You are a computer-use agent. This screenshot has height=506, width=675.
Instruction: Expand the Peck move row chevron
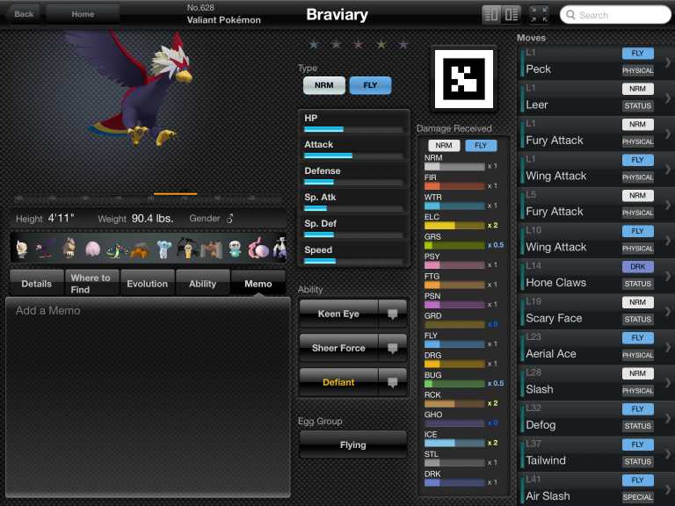668,63
